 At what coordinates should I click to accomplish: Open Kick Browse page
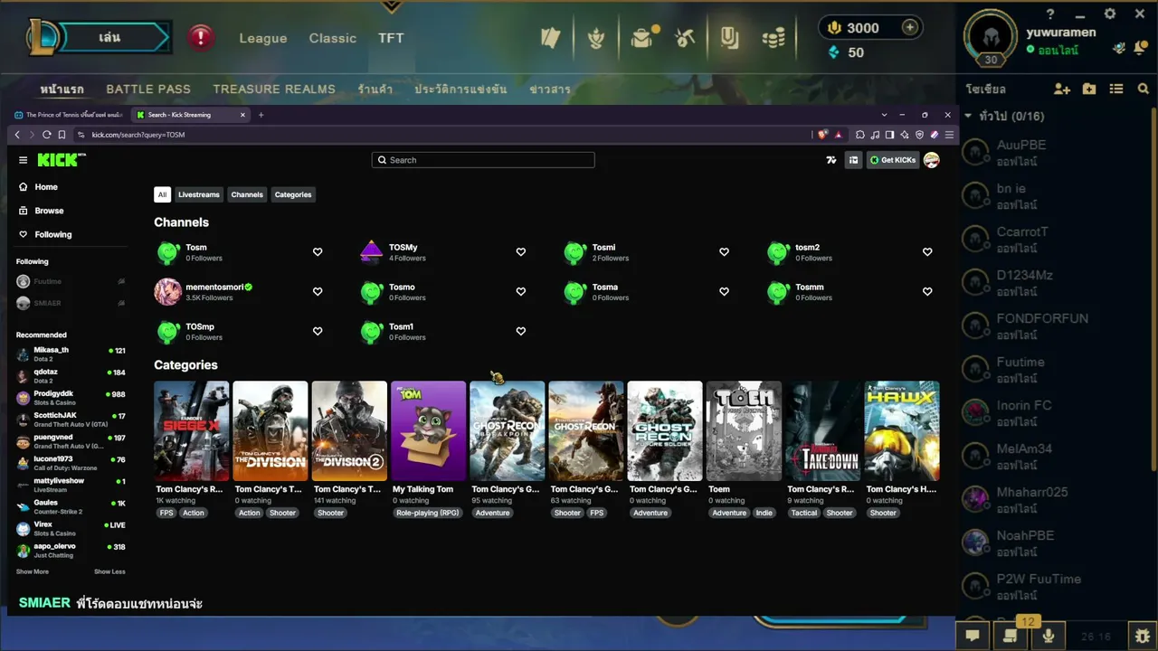[42, 211]
